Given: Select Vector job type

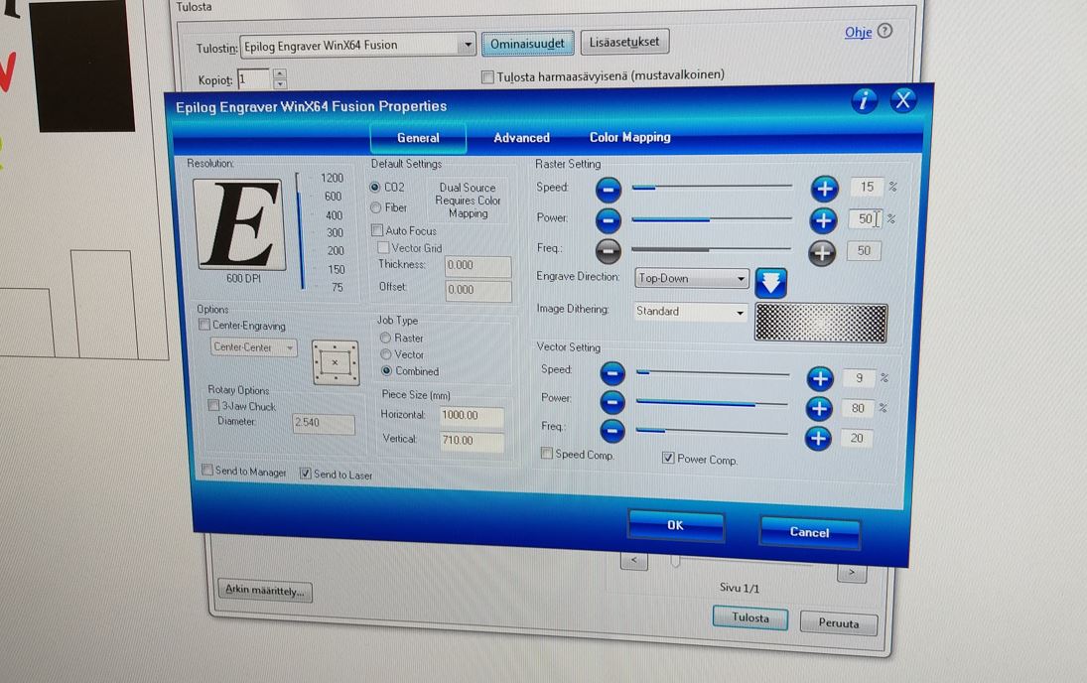Looking at the screenshot, I should coord(386,354).
